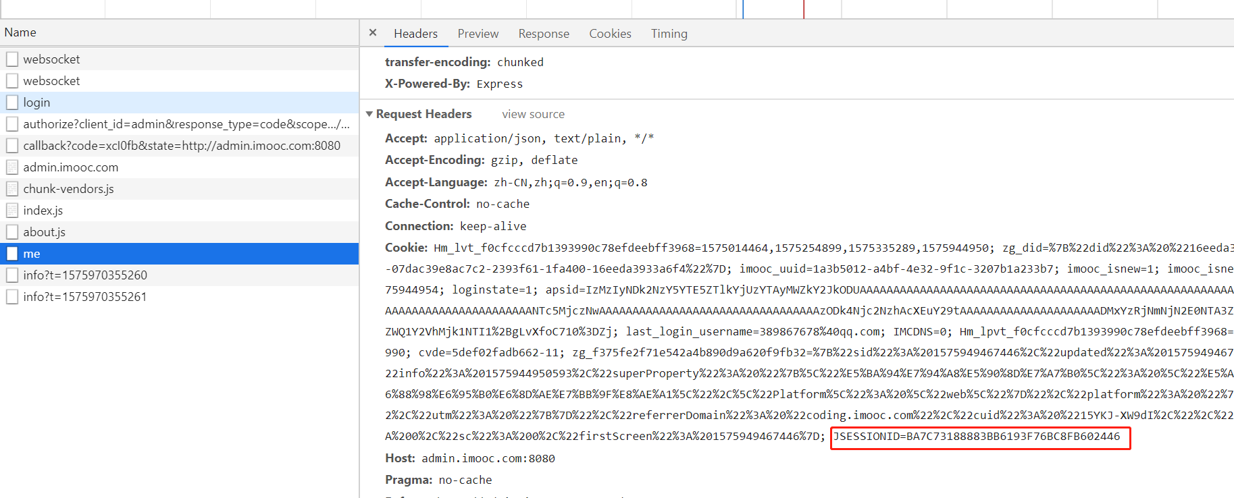This screenshot has width=1234, height=498.
Task: Click the Accept header value
Action: (x=544, y=138)
